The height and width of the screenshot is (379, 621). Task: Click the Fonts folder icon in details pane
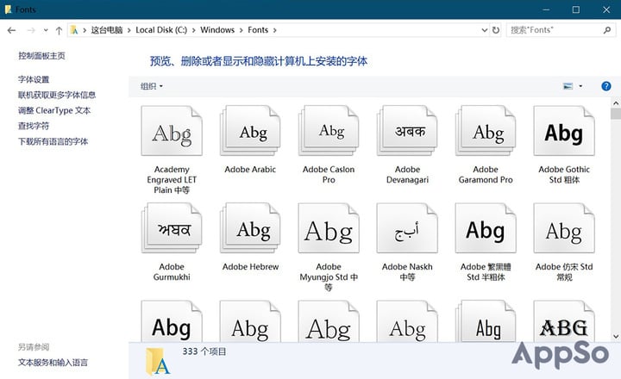pyautogui.click(x=158, y=361)
